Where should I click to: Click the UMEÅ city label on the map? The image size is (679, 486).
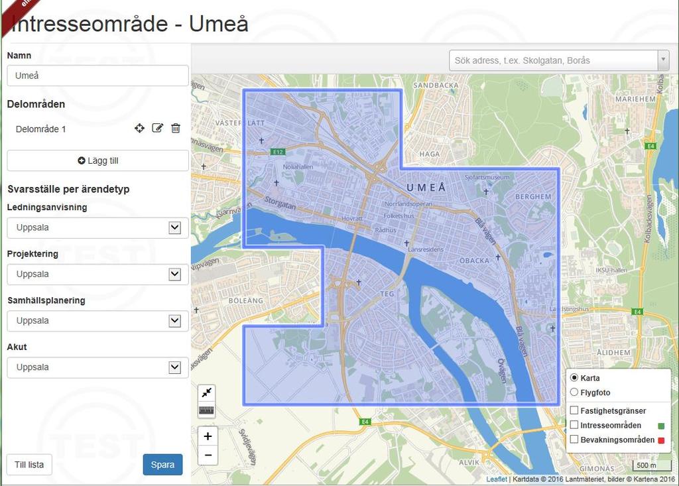click(426, 187)
